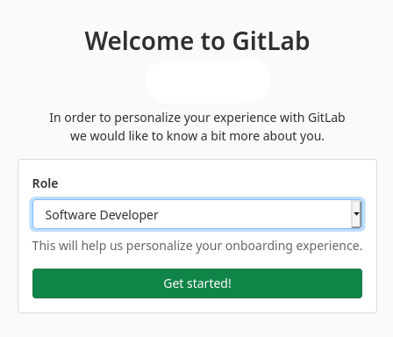Submit the form with Get started!
Viewport: 393px width, 337px height.
pos(197,283)
